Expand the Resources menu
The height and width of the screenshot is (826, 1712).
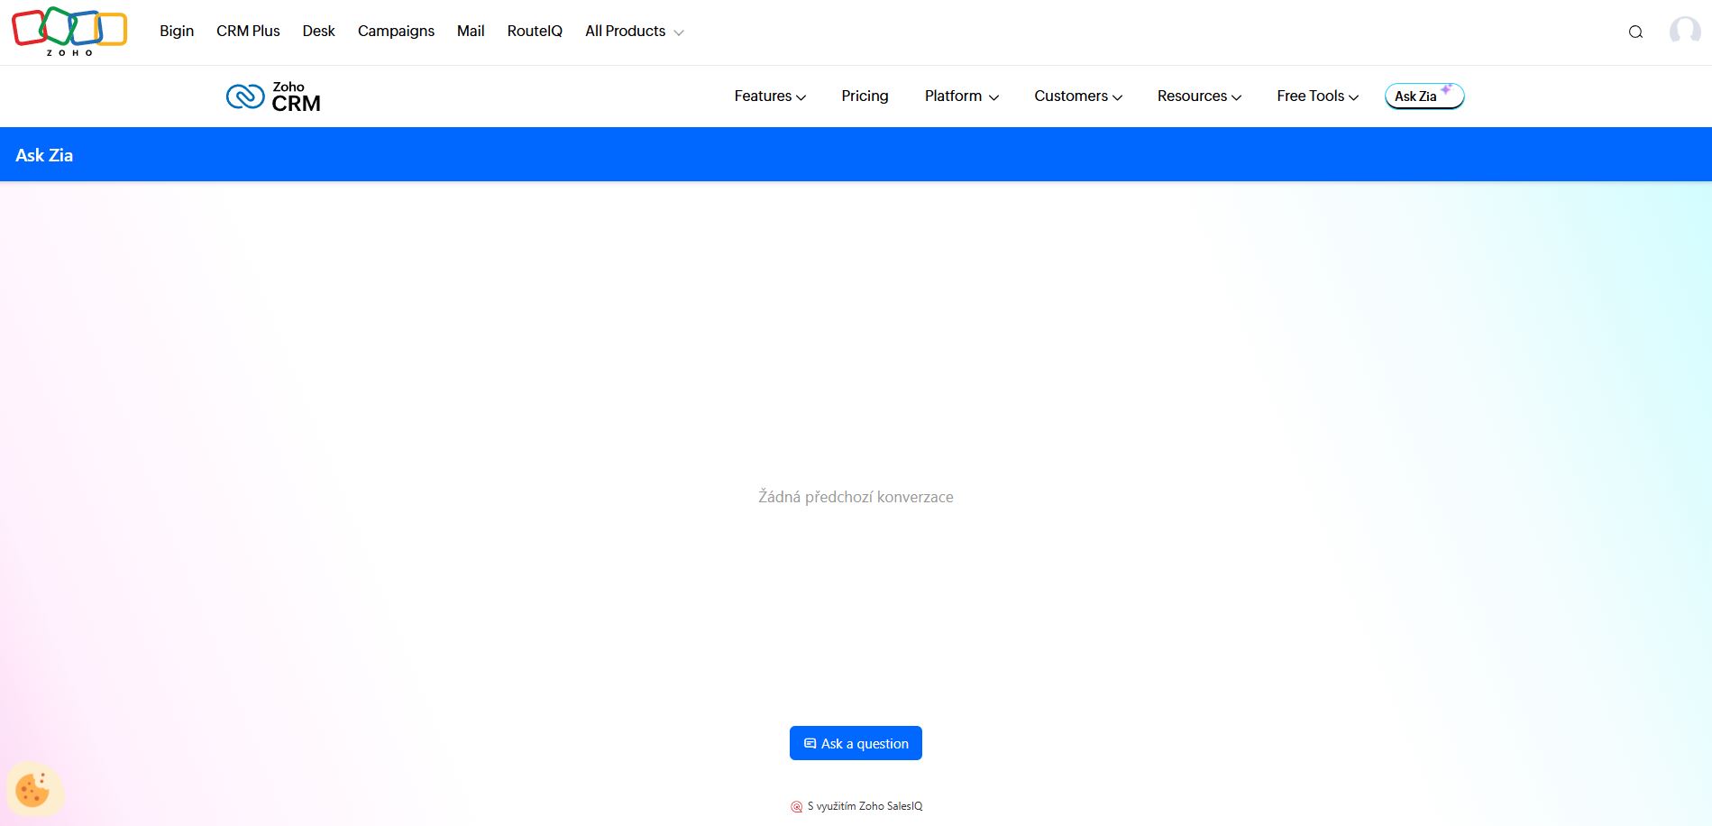tap(1199, 96)
